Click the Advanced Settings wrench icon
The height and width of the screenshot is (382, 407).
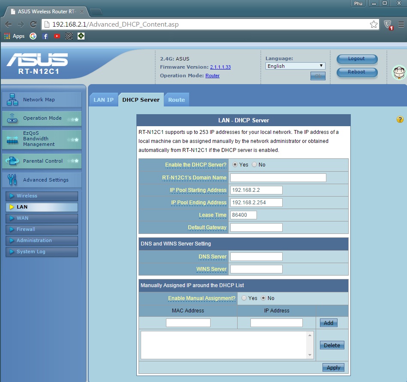click(x=12, y=180)
